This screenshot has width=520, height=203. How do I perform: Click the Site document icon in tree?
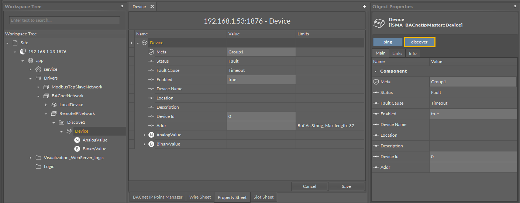pyautogui.click(x=15, y=43)
